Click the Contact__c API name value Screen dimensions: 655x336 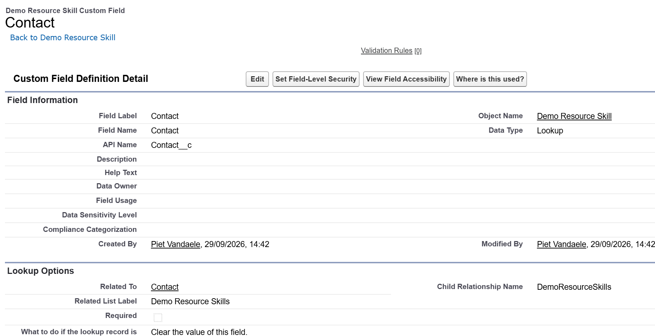[171, 145]
